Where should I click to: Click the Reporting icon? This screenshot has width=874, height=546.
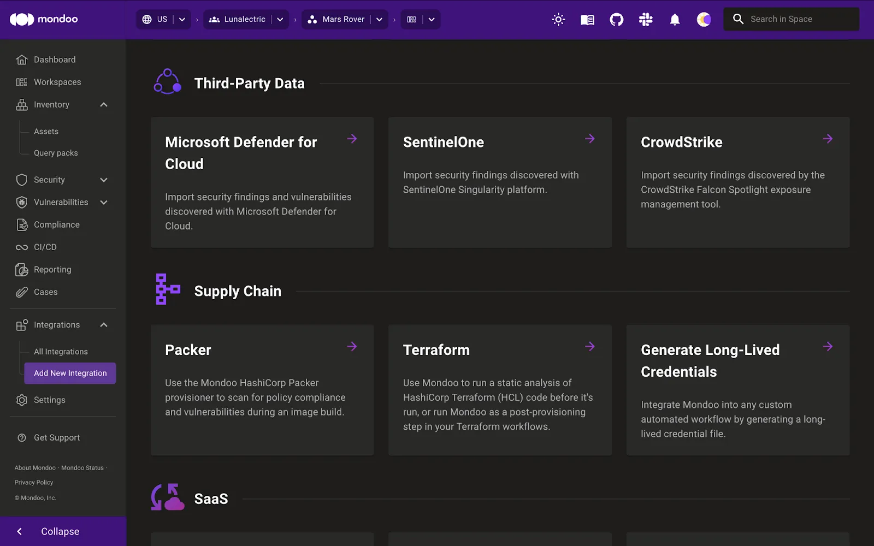point(22,269)
